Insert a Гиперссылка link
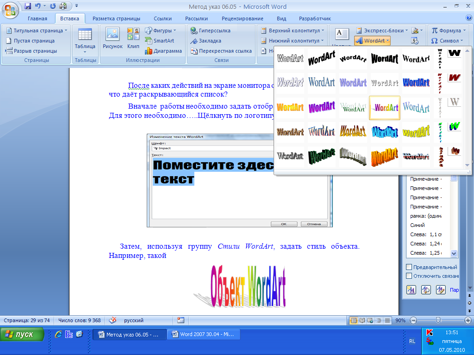 (x=211, y=31)
